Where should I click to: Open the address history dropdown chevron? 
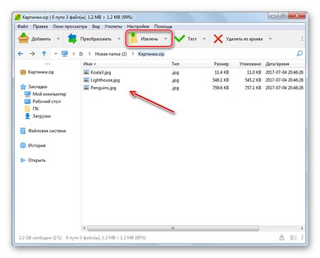coord(55,54)
